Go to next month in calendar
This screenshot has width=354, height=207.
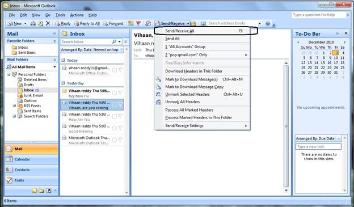click(345, 42)
